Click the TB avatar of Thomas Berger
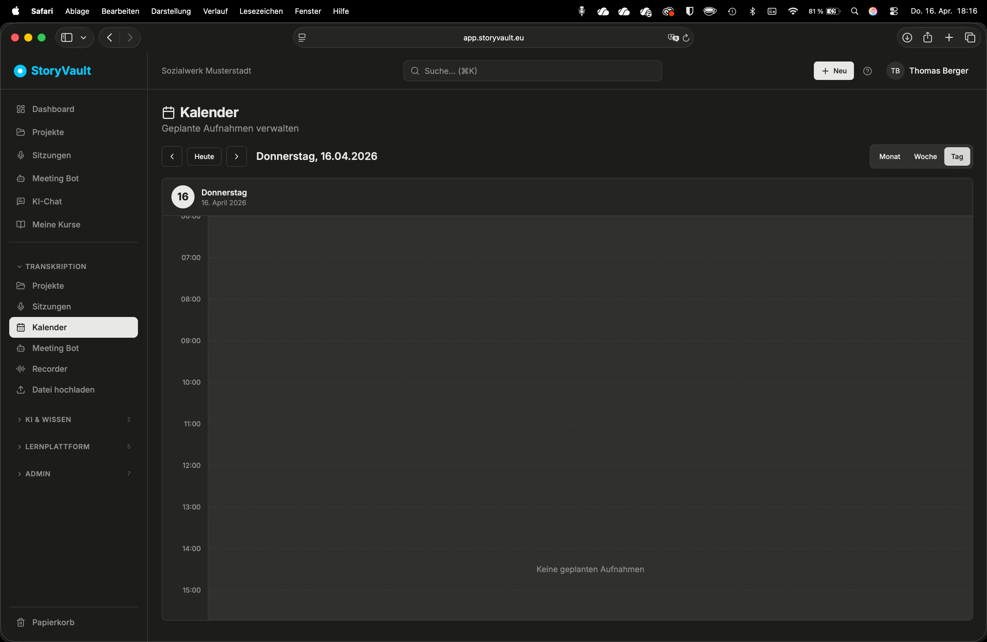Screen dimensions: 987x642 895,71
